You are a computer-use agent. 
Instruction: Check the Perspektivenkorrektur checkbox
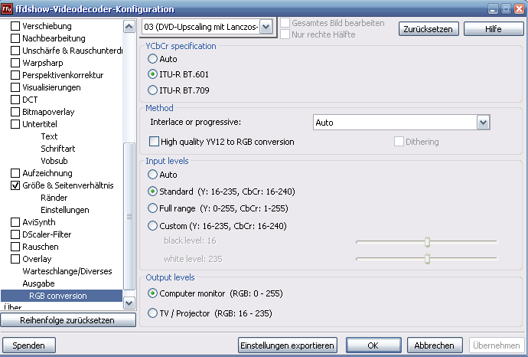click(15, 75)
